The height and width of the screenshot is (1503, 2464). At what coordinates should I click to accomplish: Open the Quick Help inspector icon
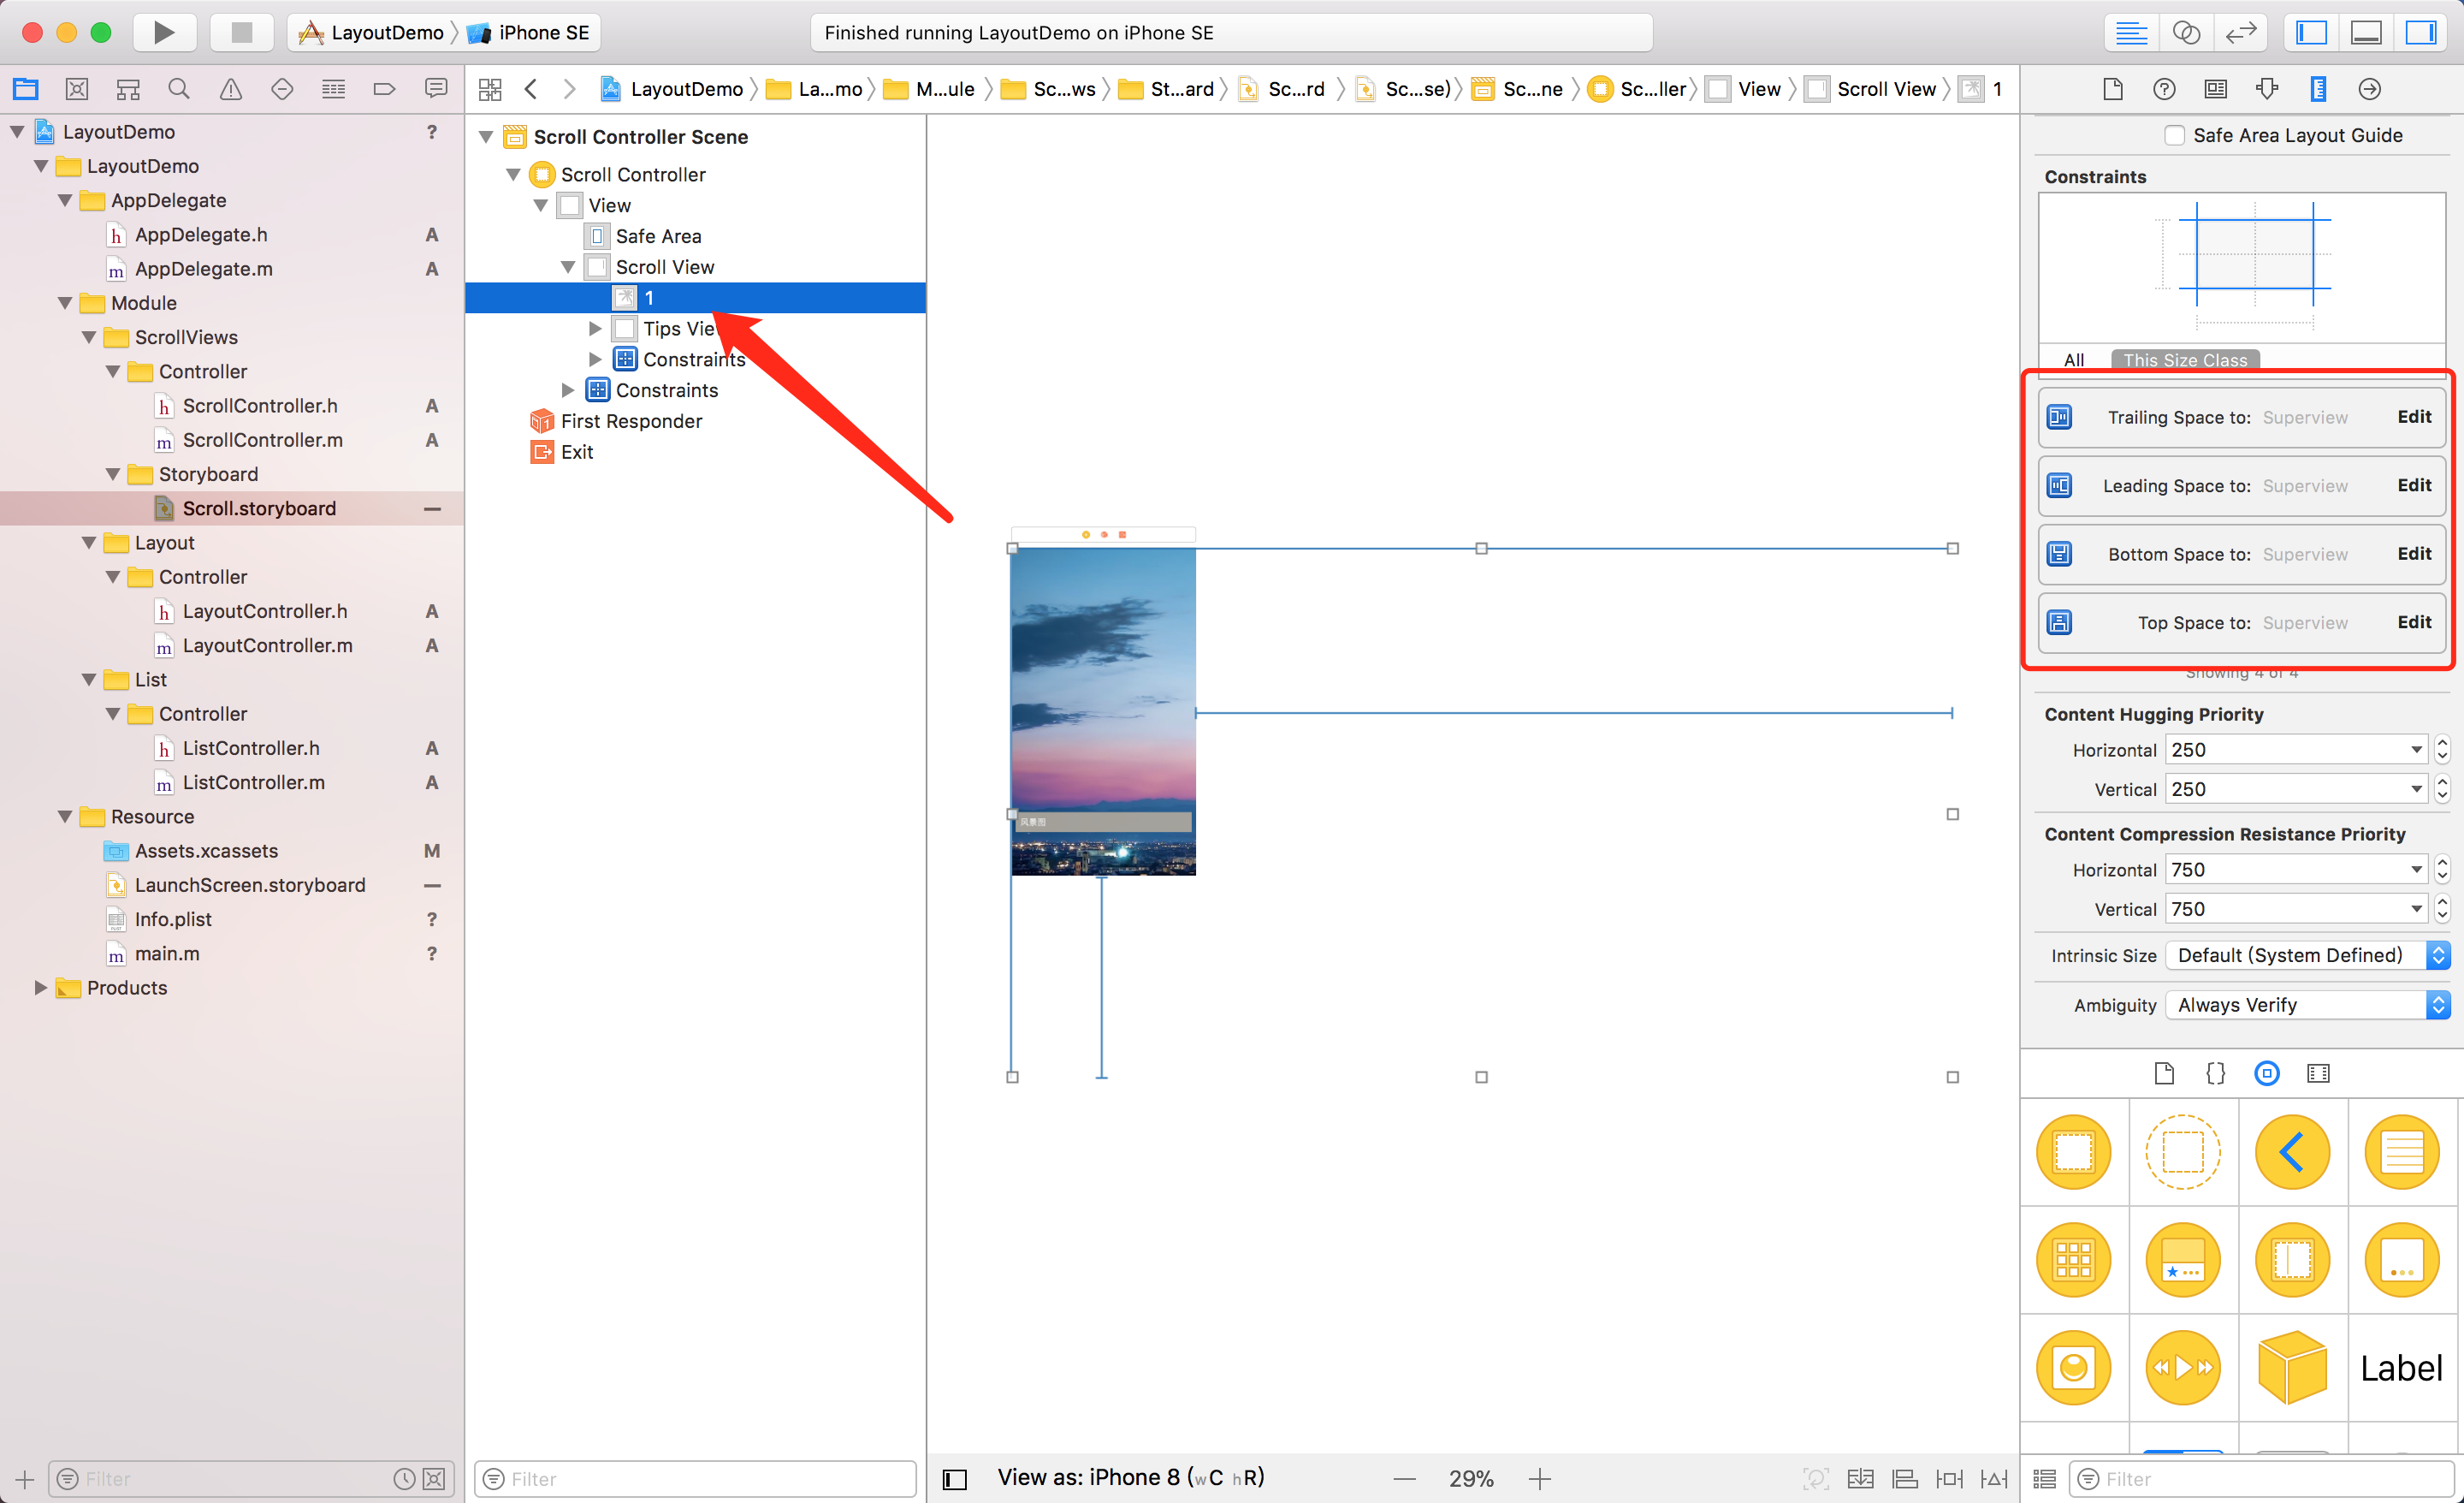pos(2164,89)
